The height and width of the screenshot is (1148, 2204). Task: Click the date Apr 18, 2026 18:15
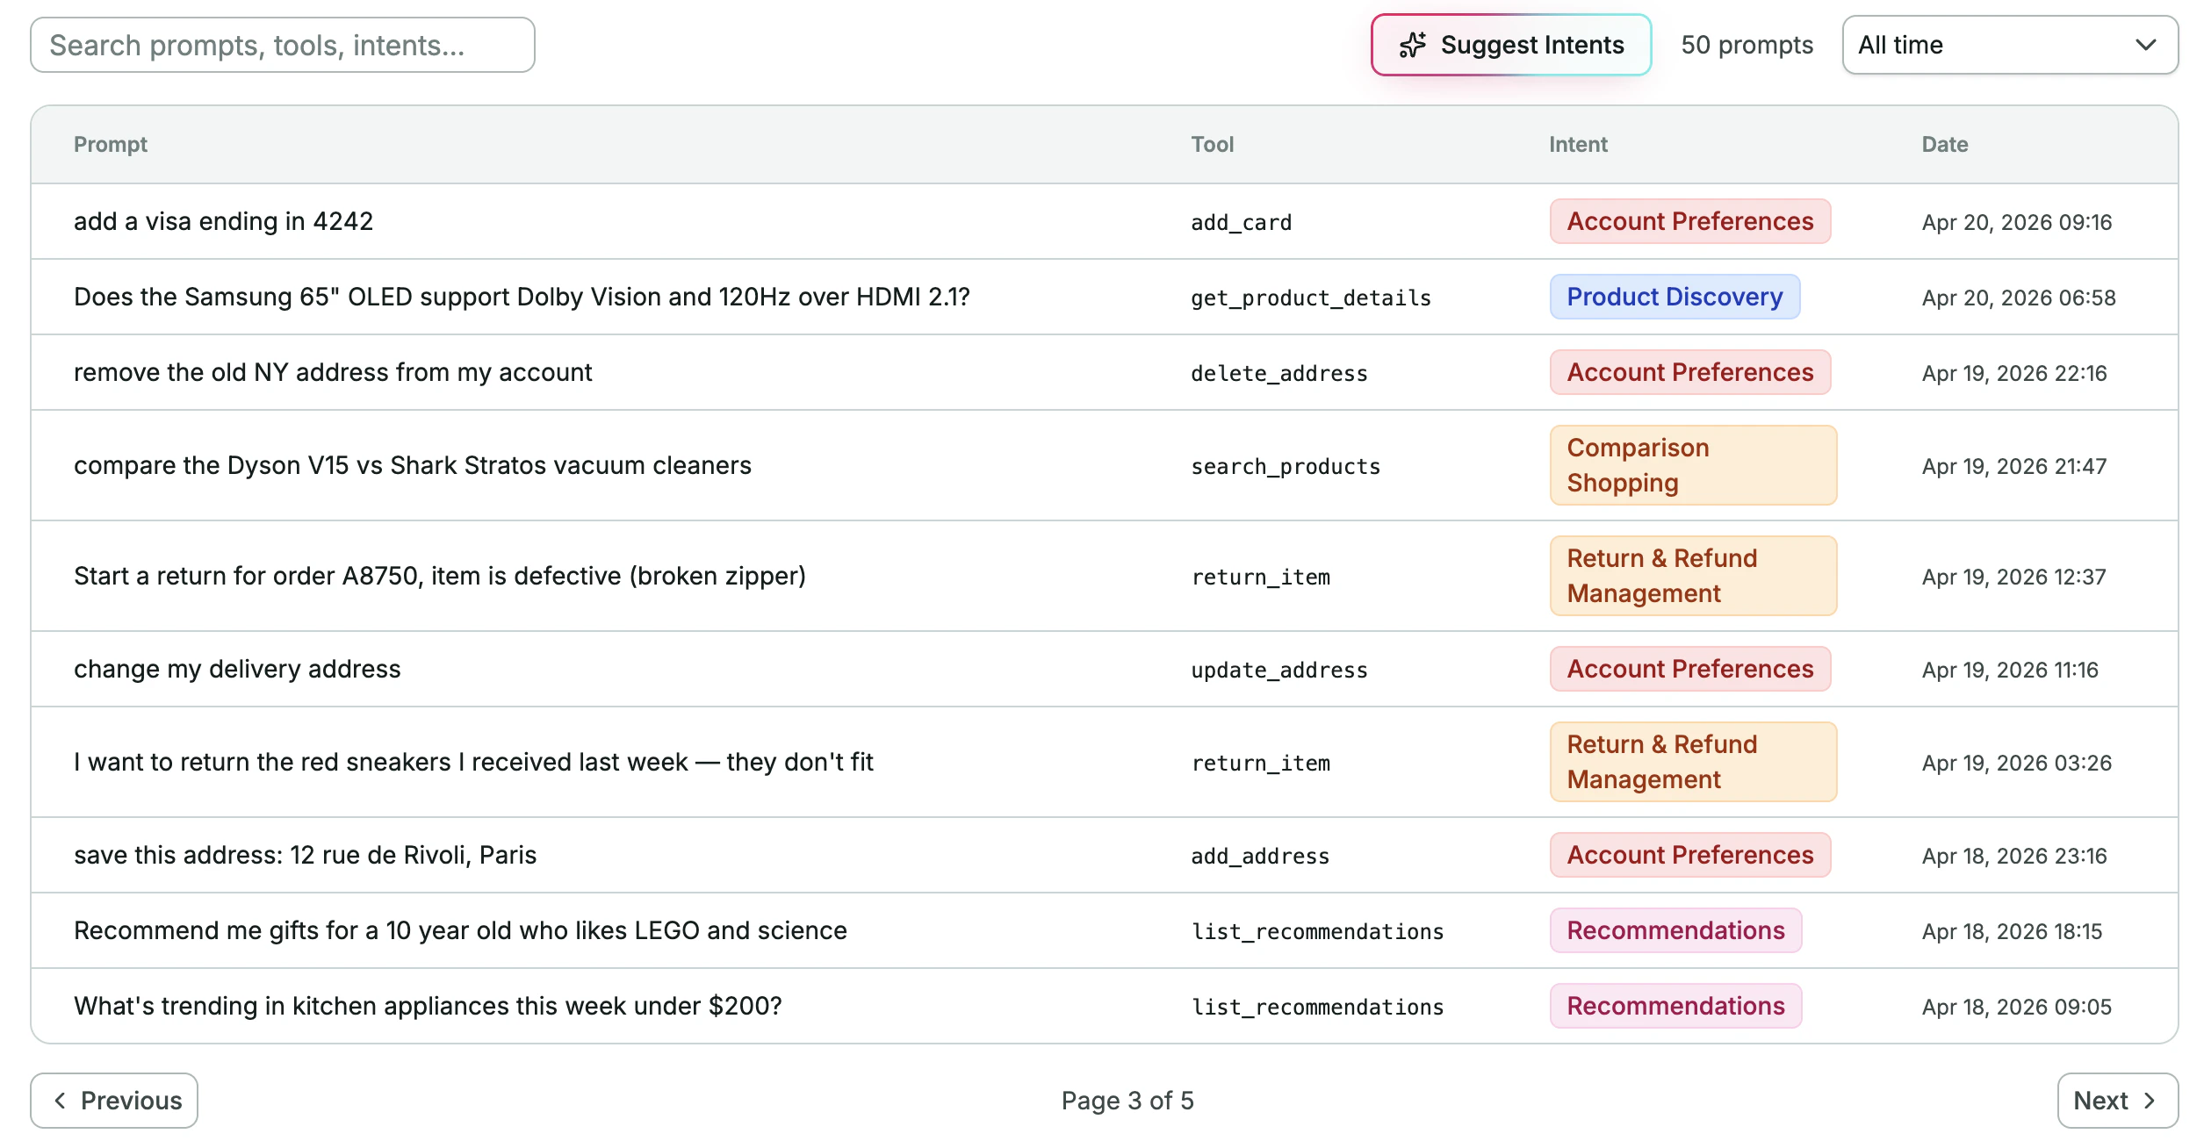pyautogui.click(x=2012, y=932)
